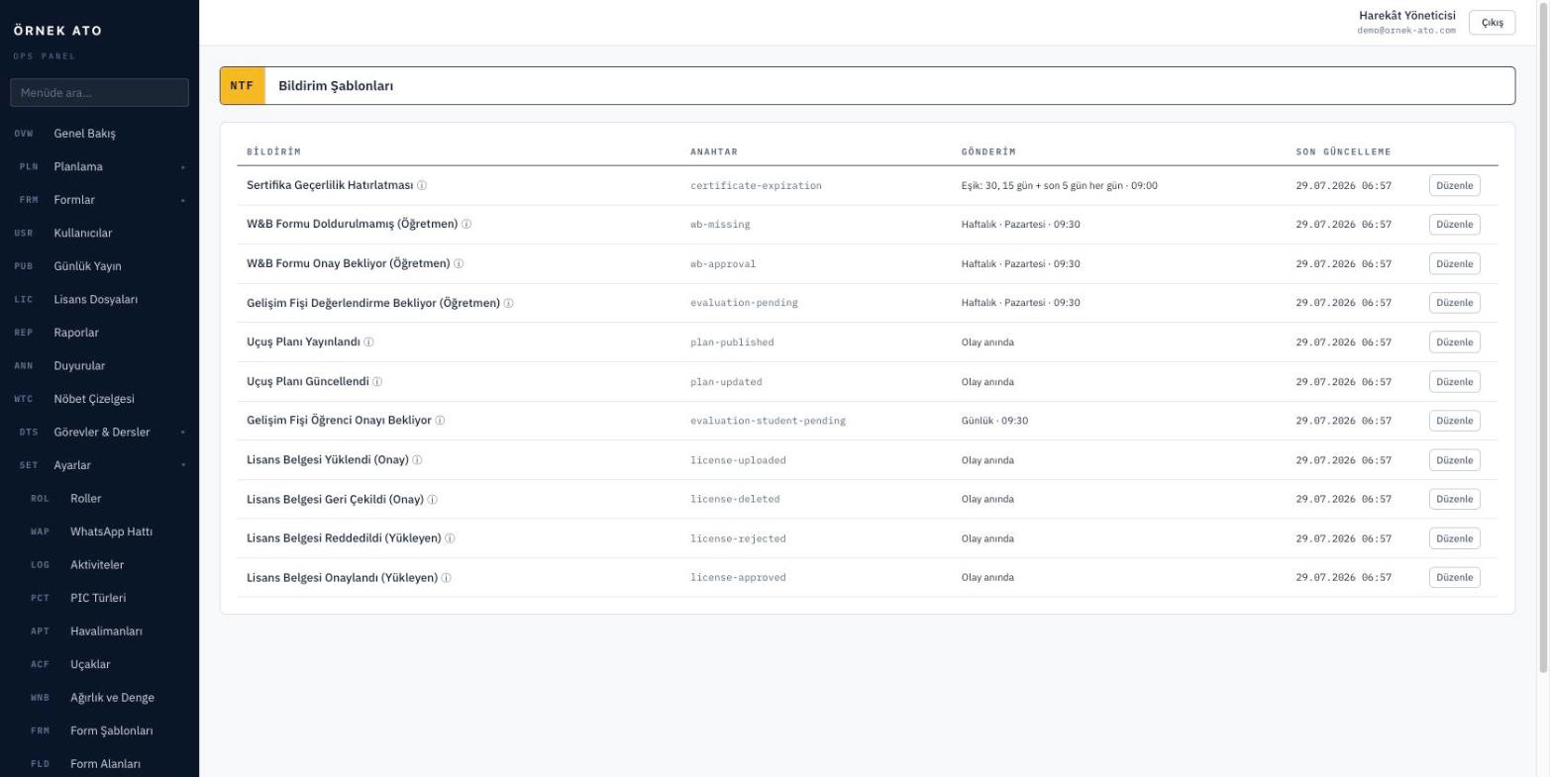1550x777 pixels.
Task: Click the Menüde ara search field
Action: (x=99, y=93)
